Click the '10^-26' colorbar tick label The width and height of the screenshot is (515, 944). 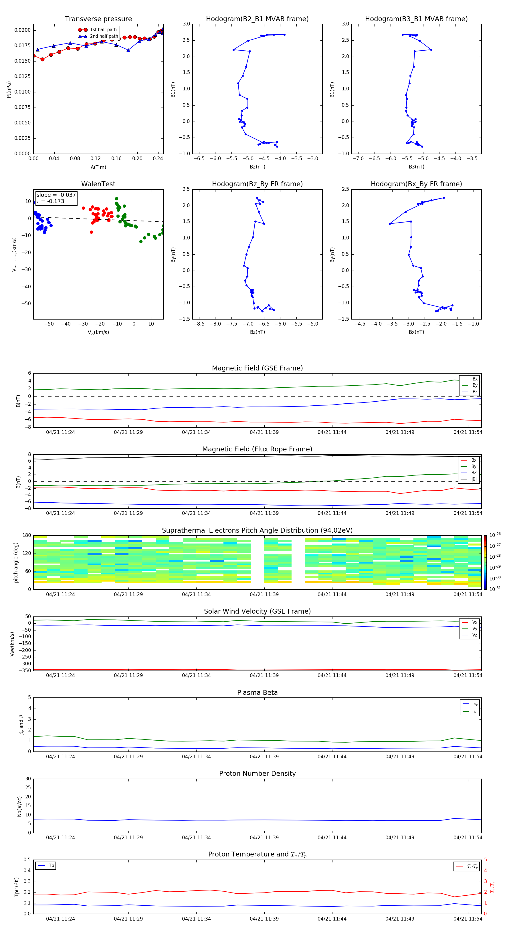pyautogui.click(x=495, y=535)
